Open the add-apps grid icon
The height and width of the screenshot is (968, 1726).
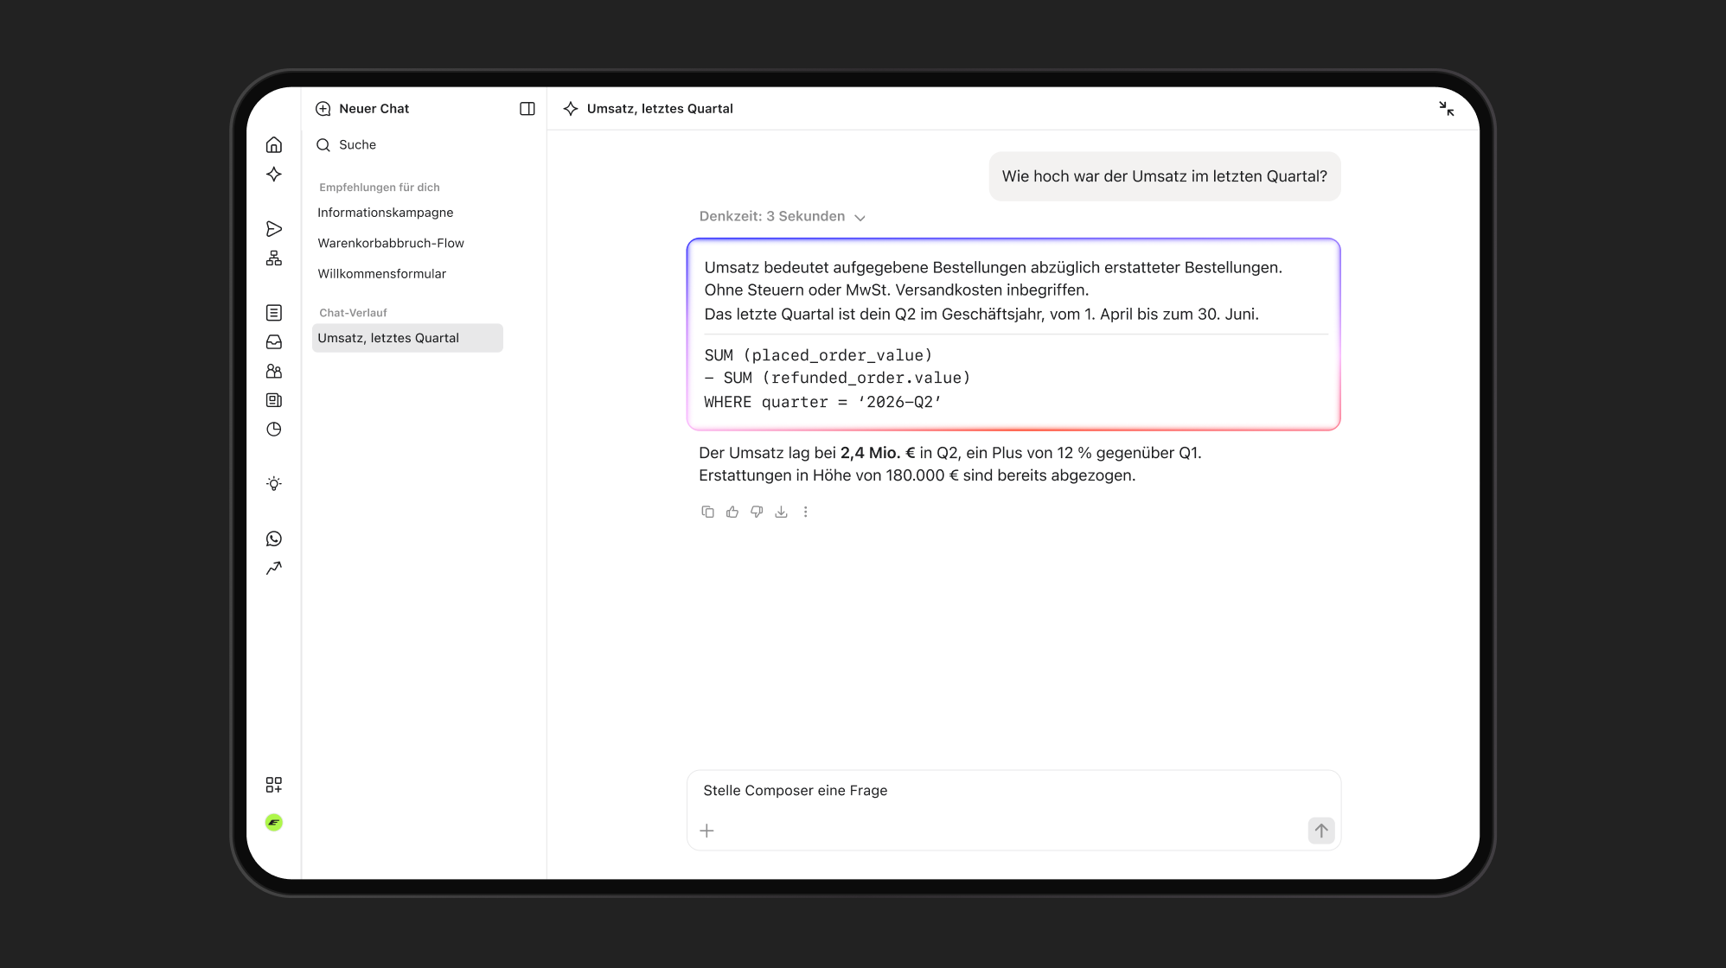coord(274,785)
